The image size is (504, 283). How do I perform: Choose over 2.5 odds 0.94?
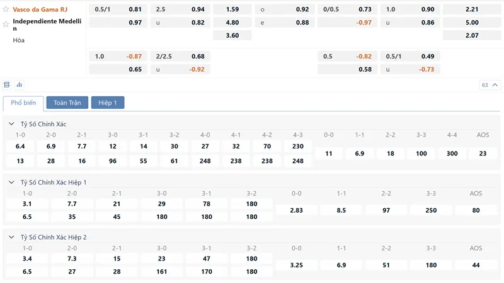coord(180,9)
